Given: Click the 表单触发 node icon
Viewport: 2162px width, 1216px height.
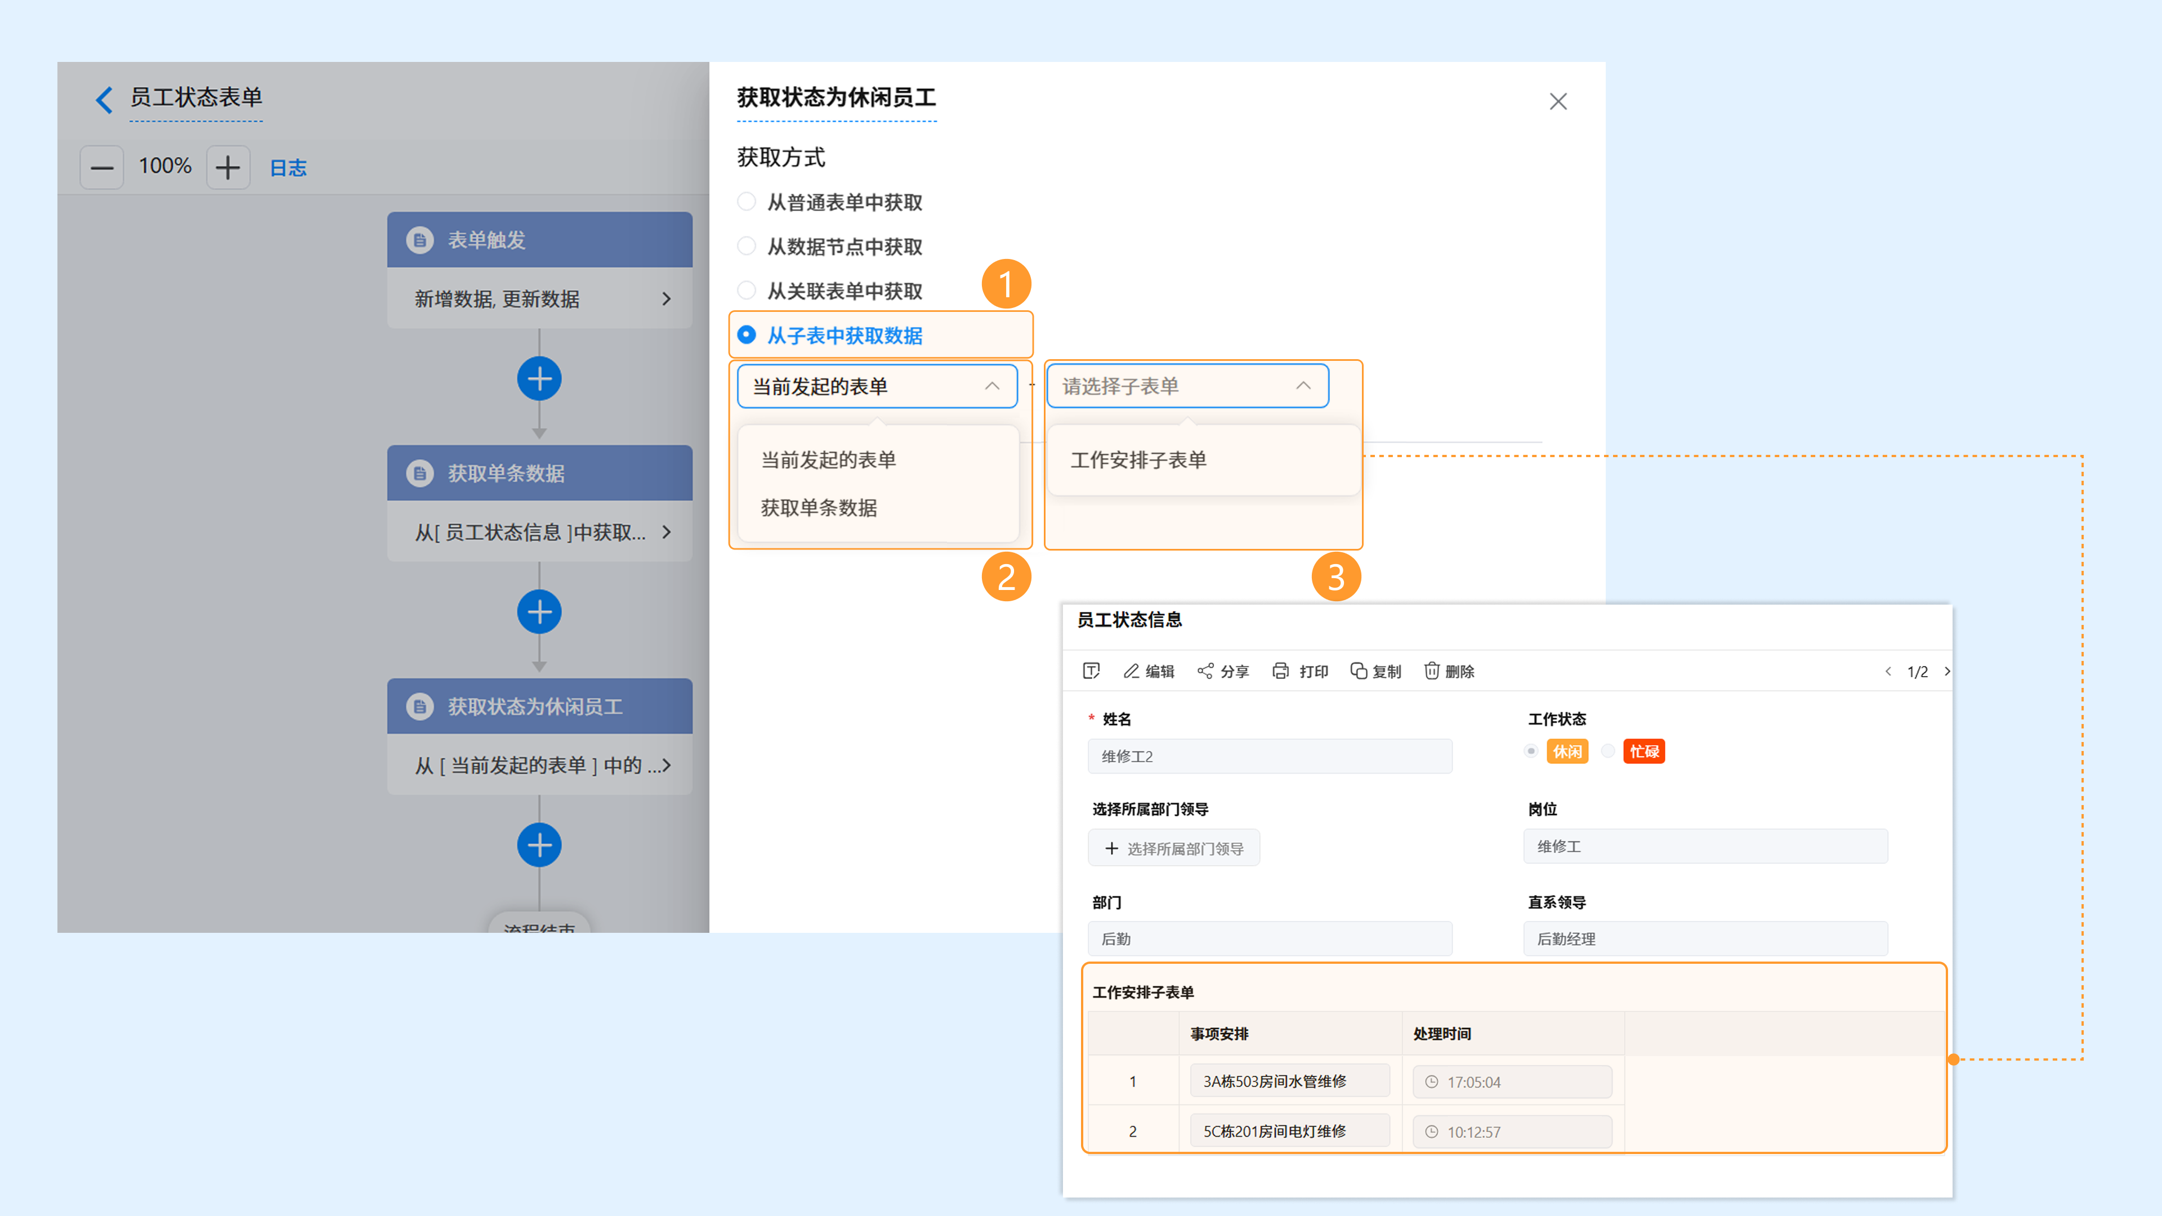Looking at the screenshot, I should (419, 240).
